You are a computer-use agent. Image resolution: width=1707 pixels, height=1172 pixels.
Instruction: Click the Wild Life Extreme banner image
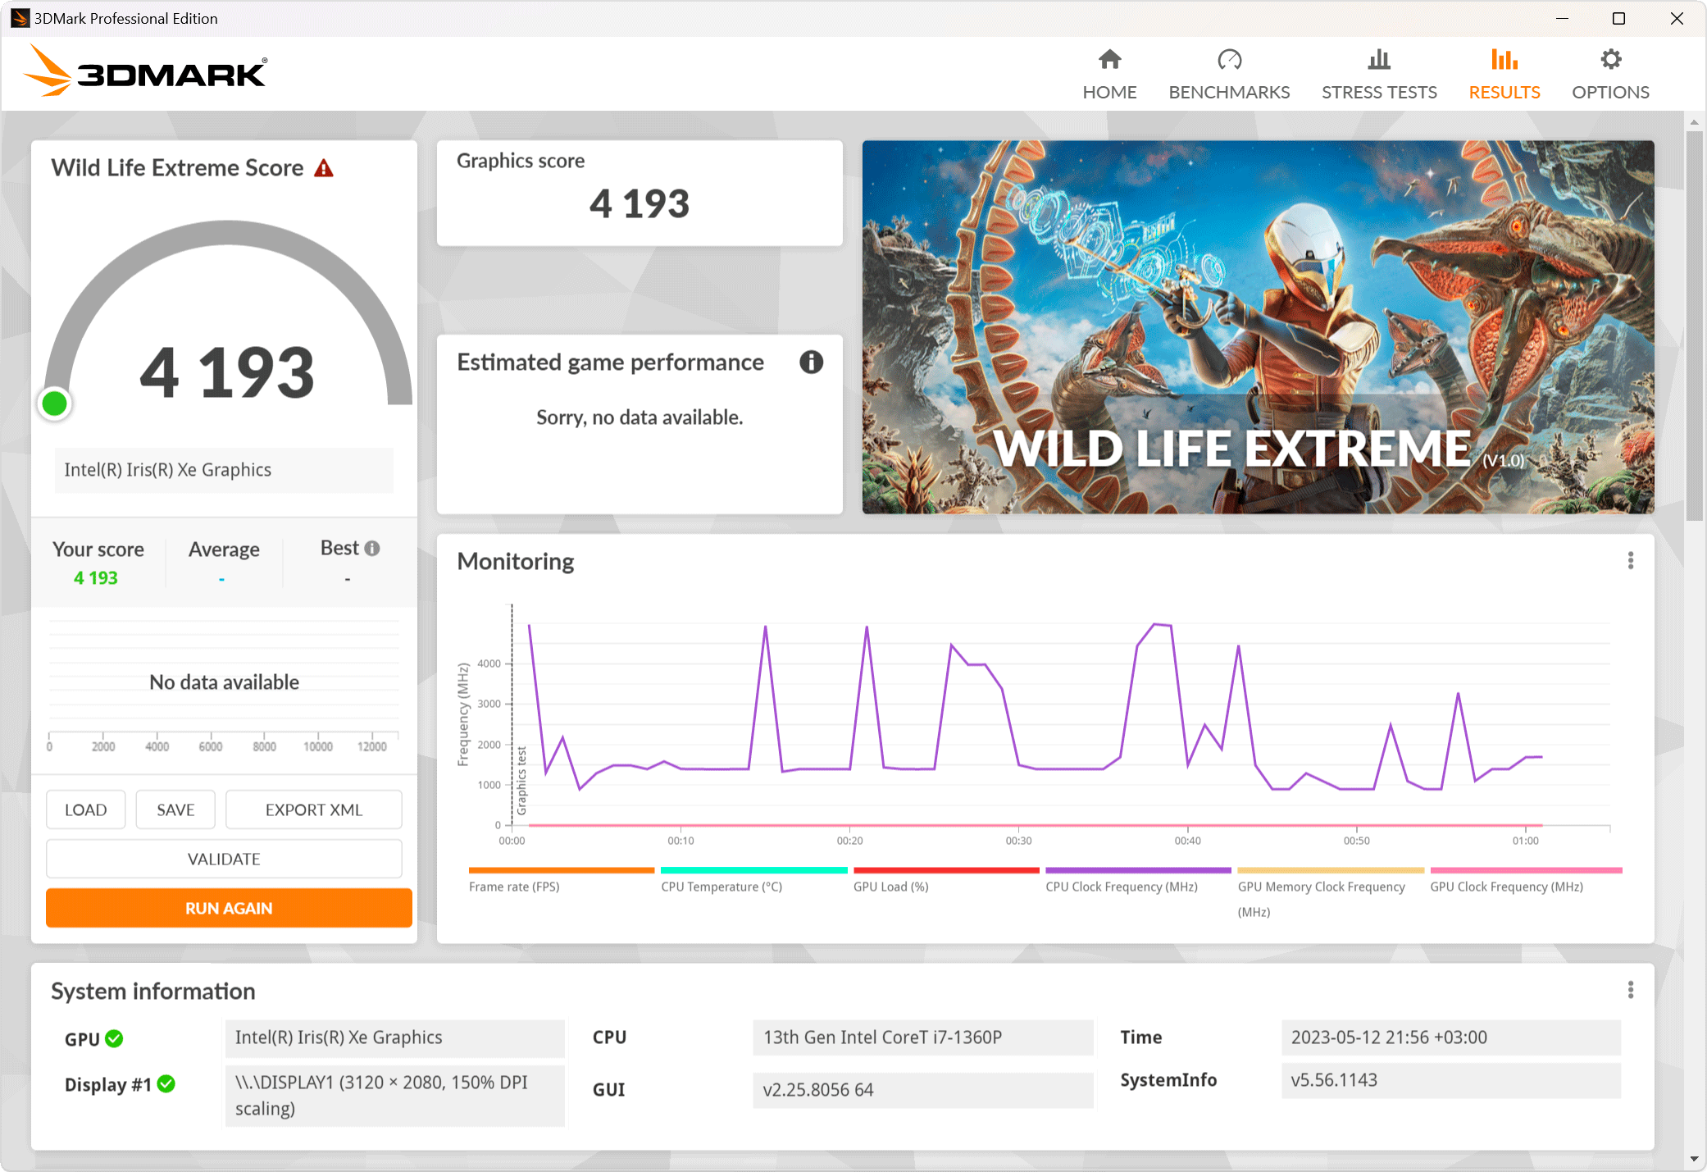[x=1257, y=326]
